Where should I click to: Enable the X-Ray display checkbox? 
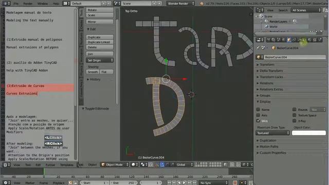tap(295, 121)
